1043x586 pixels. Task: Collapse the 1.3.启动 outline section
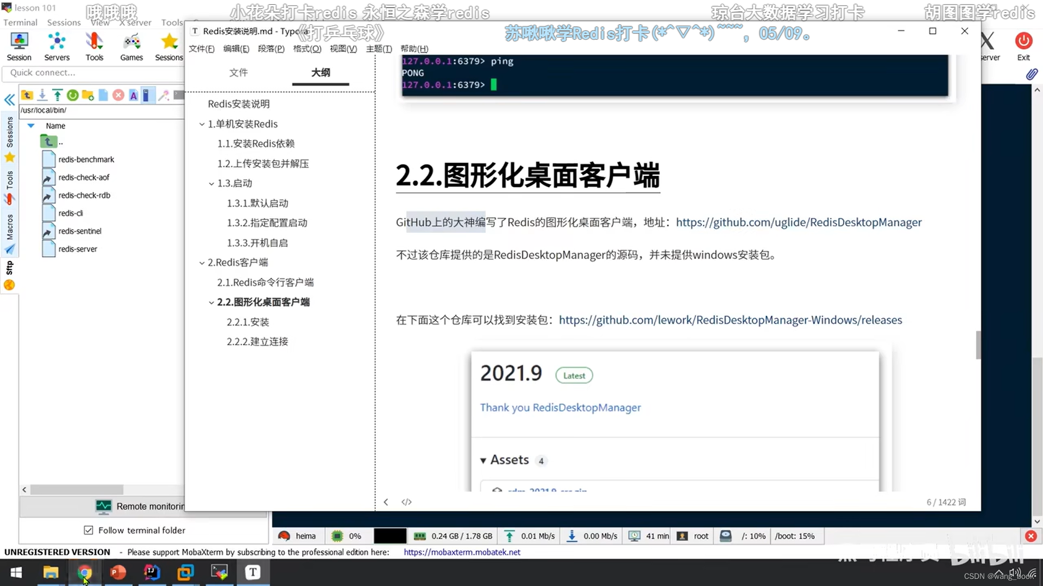point(212,183)
